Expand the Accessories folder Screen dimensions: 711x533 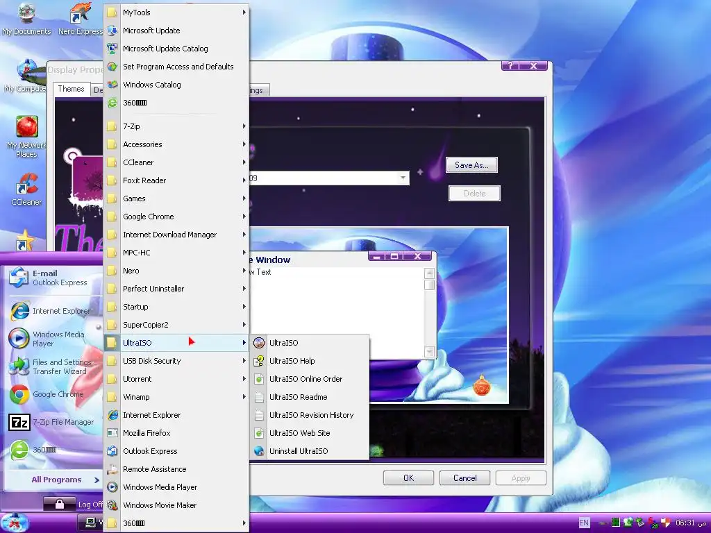[176, 144]
